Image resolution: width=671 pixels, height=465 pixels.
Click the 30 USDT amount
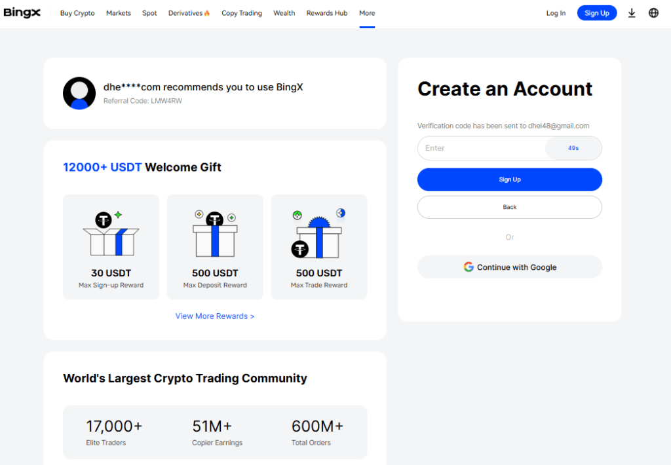[x=111, y=273]
